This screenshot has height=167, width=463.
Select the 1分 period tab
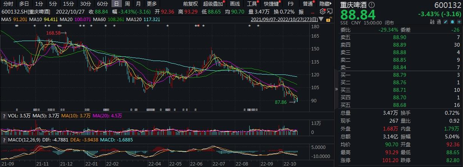39,4
